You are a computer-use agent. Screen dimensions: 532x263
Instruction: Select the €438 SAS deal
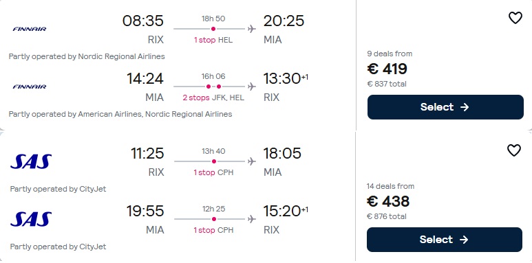point(445,240)
